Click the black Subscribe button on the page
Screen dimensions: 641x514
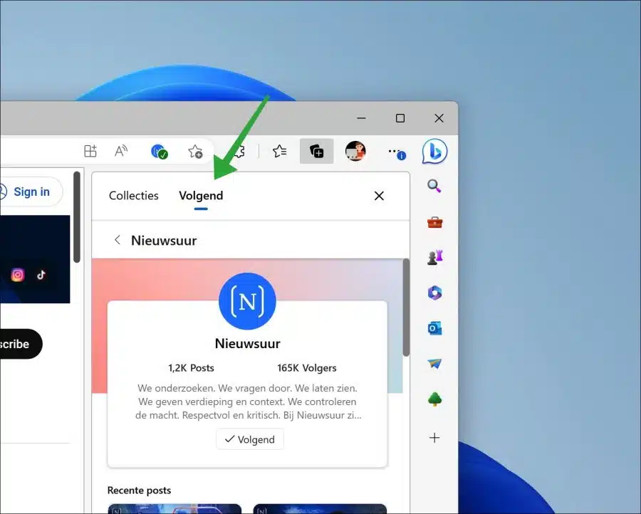19,344
